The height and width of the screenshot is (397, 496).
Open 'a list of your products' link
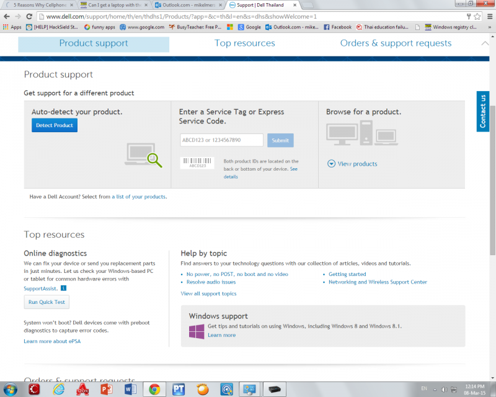138,197
